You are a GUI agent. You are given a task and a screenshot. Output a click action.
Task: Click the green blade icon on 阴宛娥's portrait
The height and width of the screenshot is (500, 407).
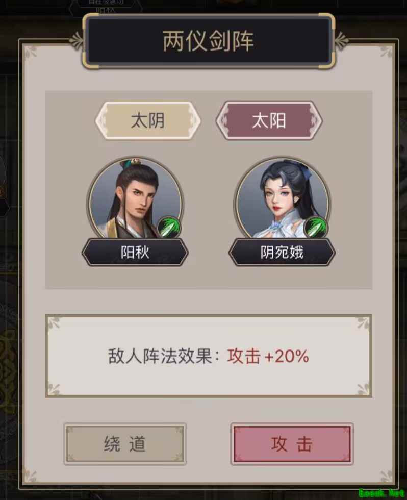315,227
